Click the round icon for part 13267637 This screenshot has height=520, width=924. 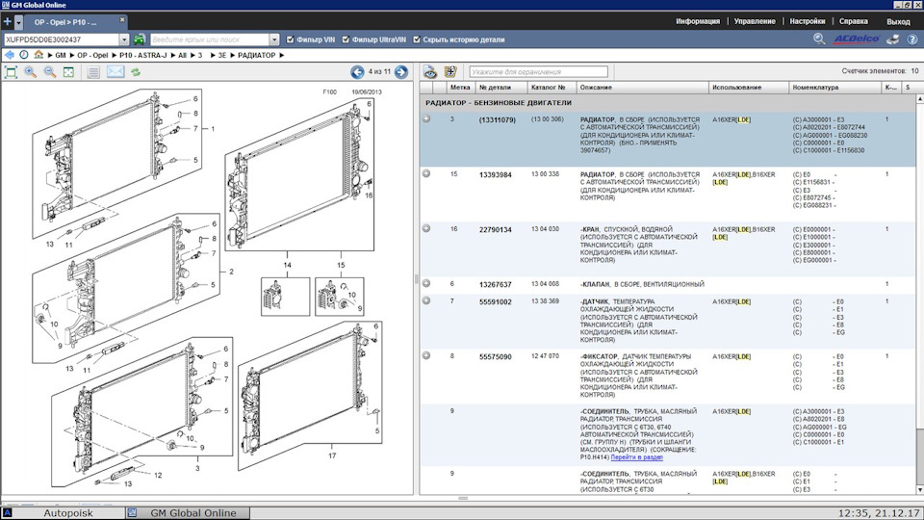pyautogui.click(x=426, y=283)
